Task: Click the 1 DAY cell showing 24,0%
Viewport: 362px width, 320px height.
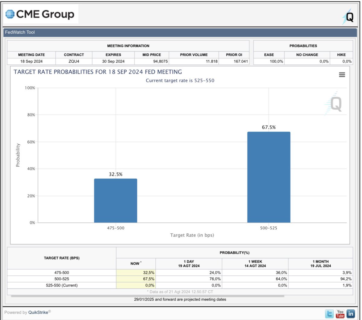Action: tap(189, 272)
